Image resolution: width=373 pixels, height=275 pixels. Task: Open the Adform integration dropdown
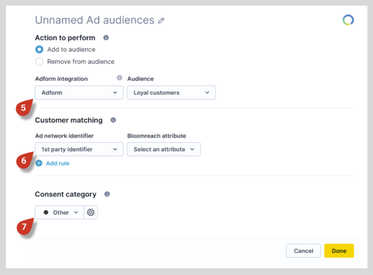pyautogui.click(x=79, y=92)
